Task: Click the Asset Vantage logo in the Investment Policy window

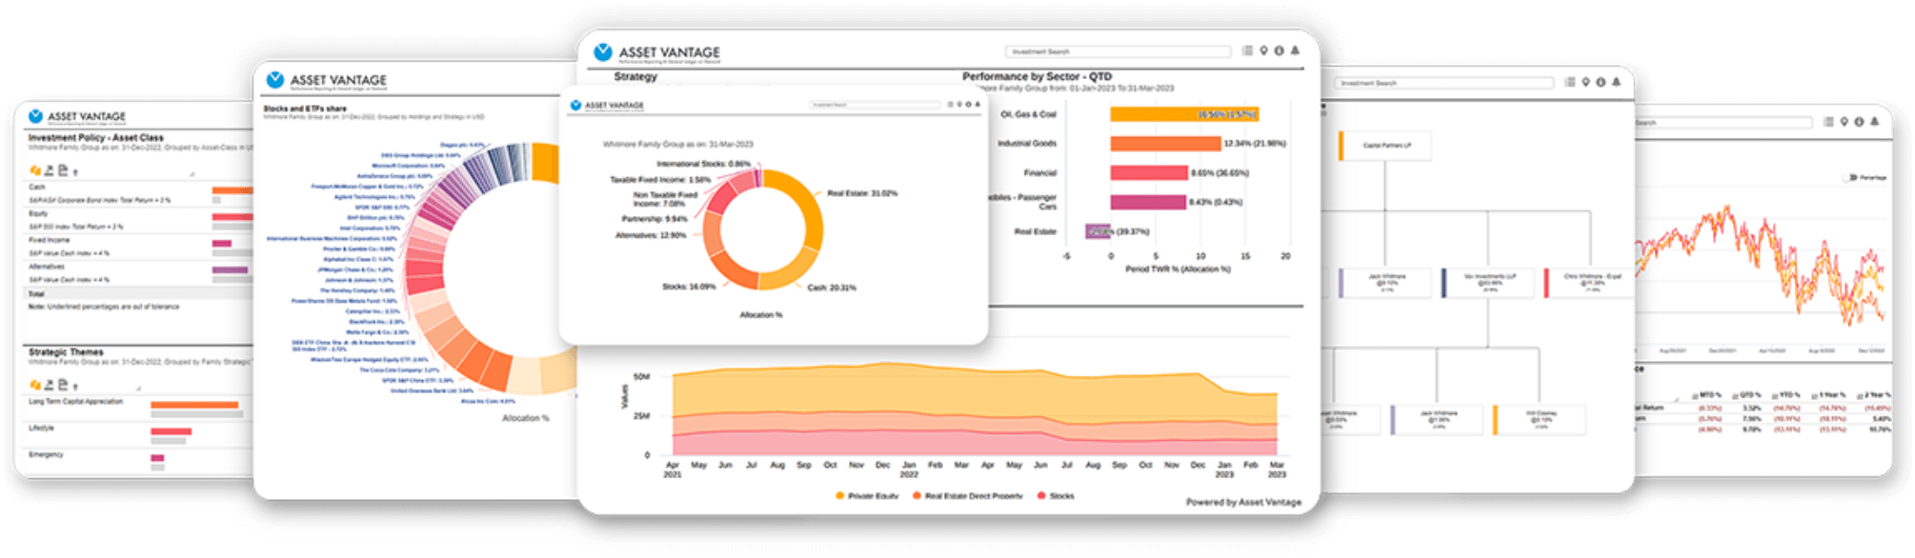Action: tap(77, 116)
